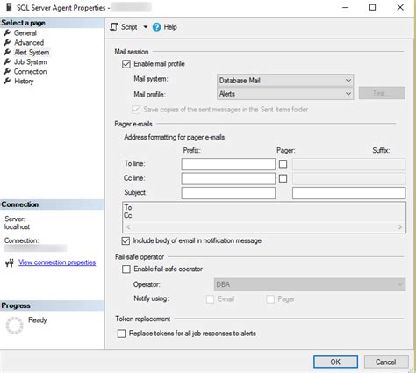416x373 pixels.
Task: Open the Mail system dropdown
Action: tap(285, 81)
